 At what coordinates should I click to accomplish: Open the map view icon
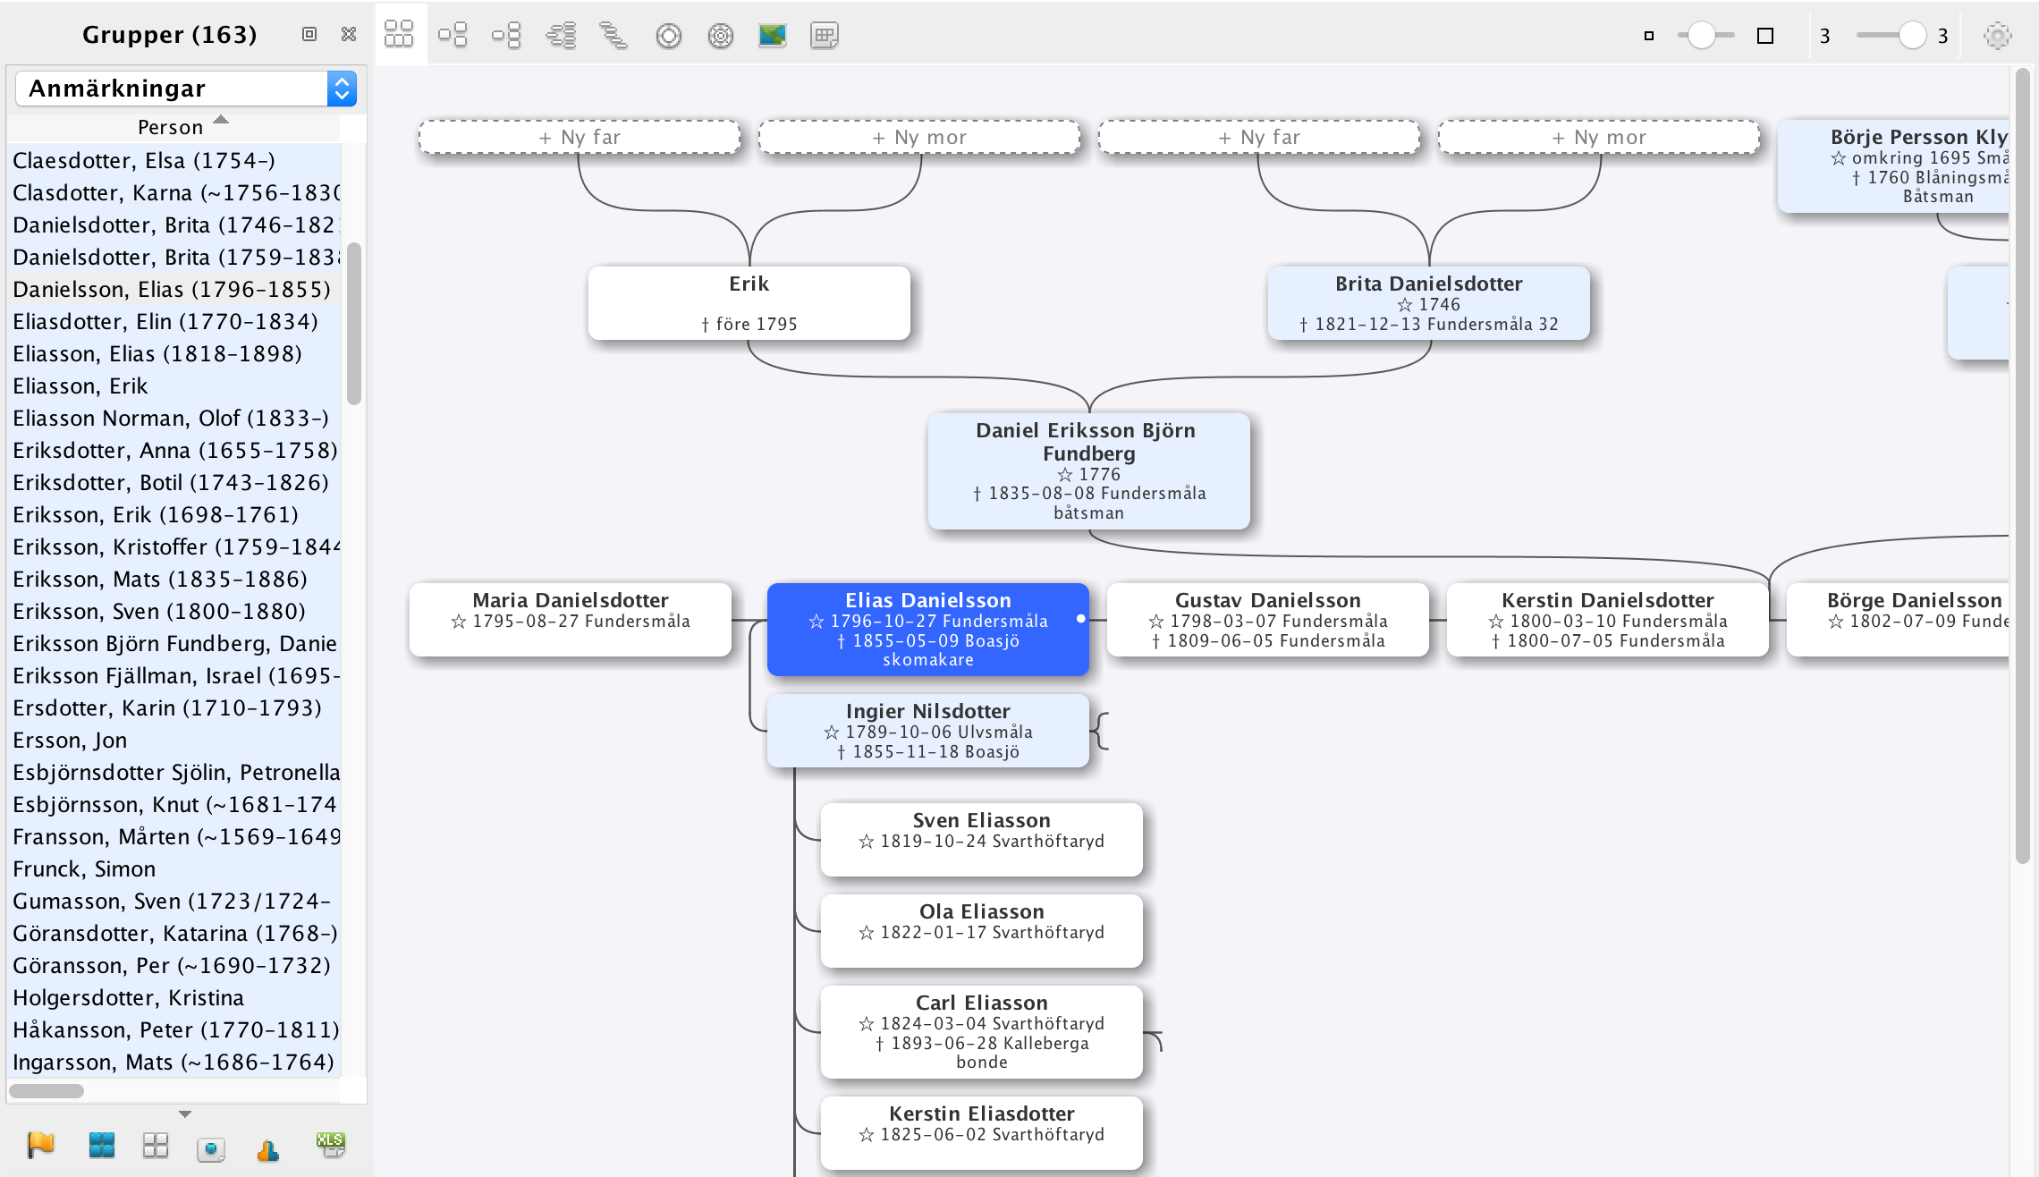772,36
